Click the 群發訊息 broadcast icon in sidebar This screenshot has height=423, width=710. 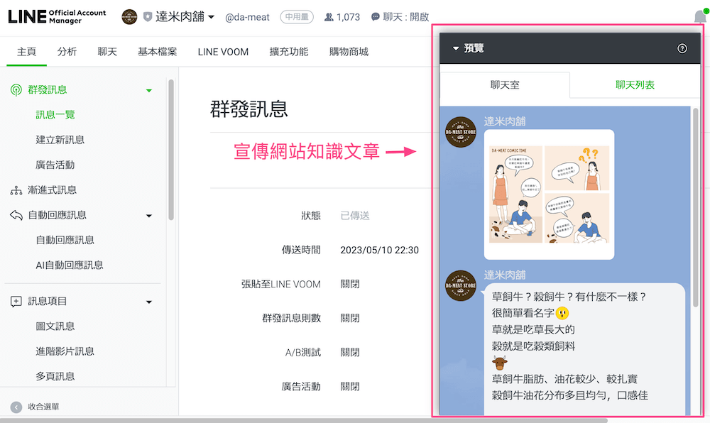16,90
